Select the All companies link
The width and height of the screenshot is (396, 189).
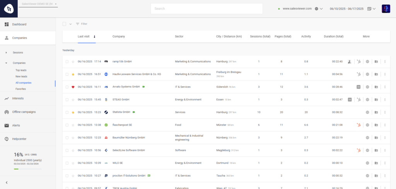point(23,82)
